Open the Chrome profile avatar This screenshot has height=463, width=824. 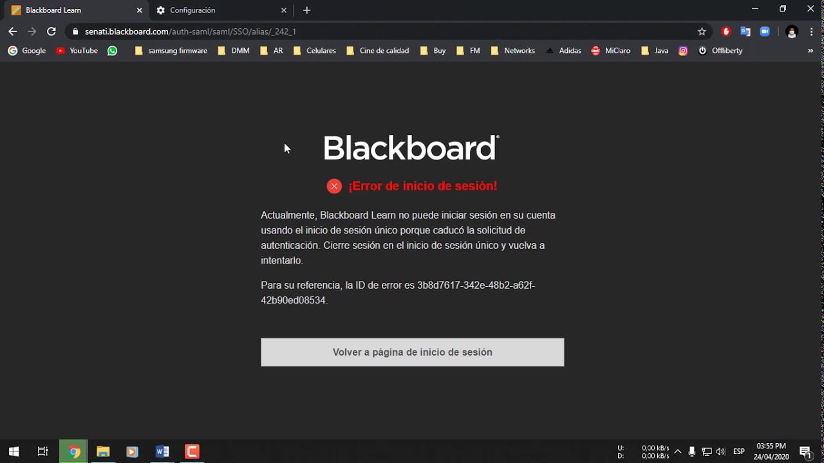click(792, 32)
